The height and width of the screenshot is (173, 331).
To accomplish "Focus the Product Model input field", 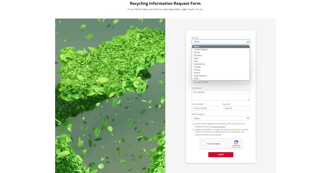I will click(x=205, y=108).
